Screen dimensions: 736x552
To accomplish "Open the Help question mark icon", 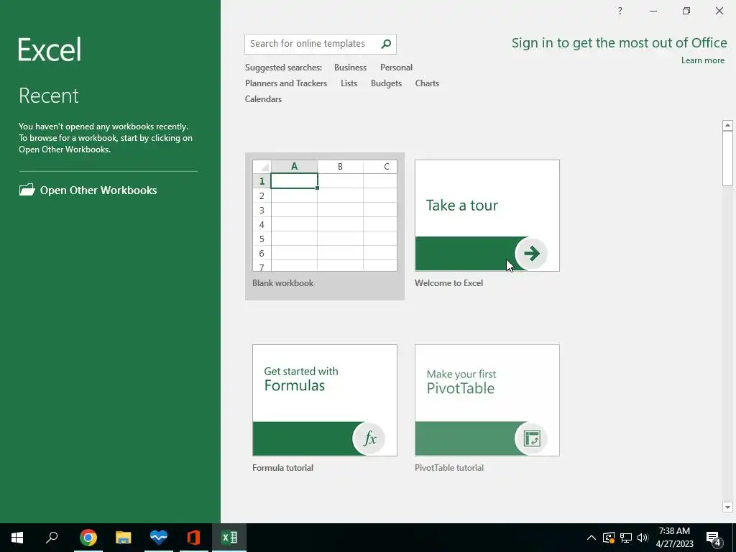I will (x=620, y=11).
